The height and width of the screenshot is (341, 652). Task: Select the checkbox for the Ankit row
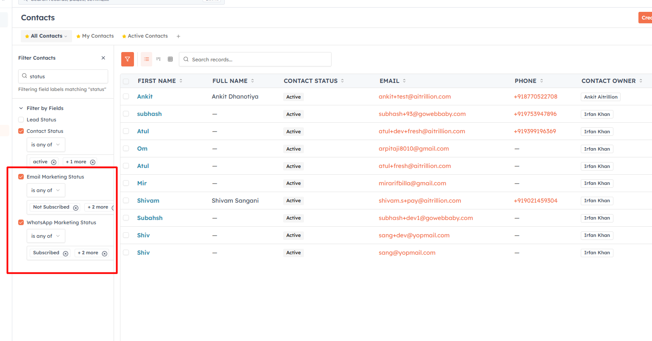126,96
